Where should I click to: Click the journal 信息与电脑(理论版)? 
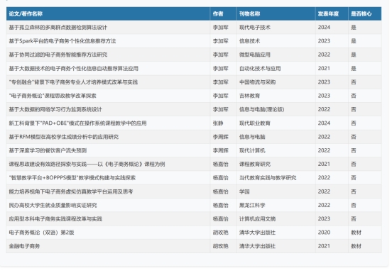coord(261,109)
